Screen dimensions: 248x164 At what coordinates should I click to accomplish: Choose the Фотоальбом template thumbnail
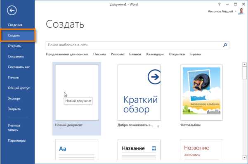(x=201, y=93)
